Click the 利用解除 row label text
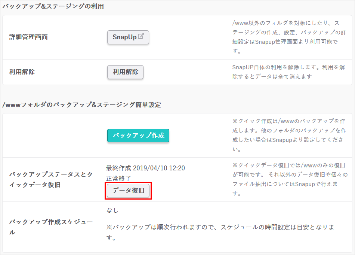 click(x=22, y=72)
